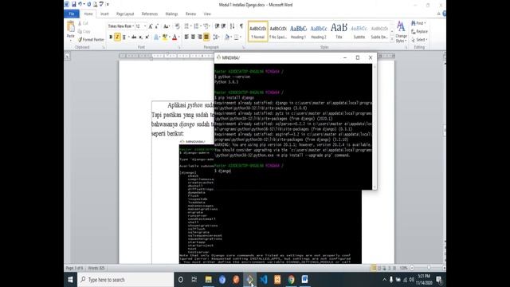
Task: Click the Word help icon
Action: [x=445, y=14]
